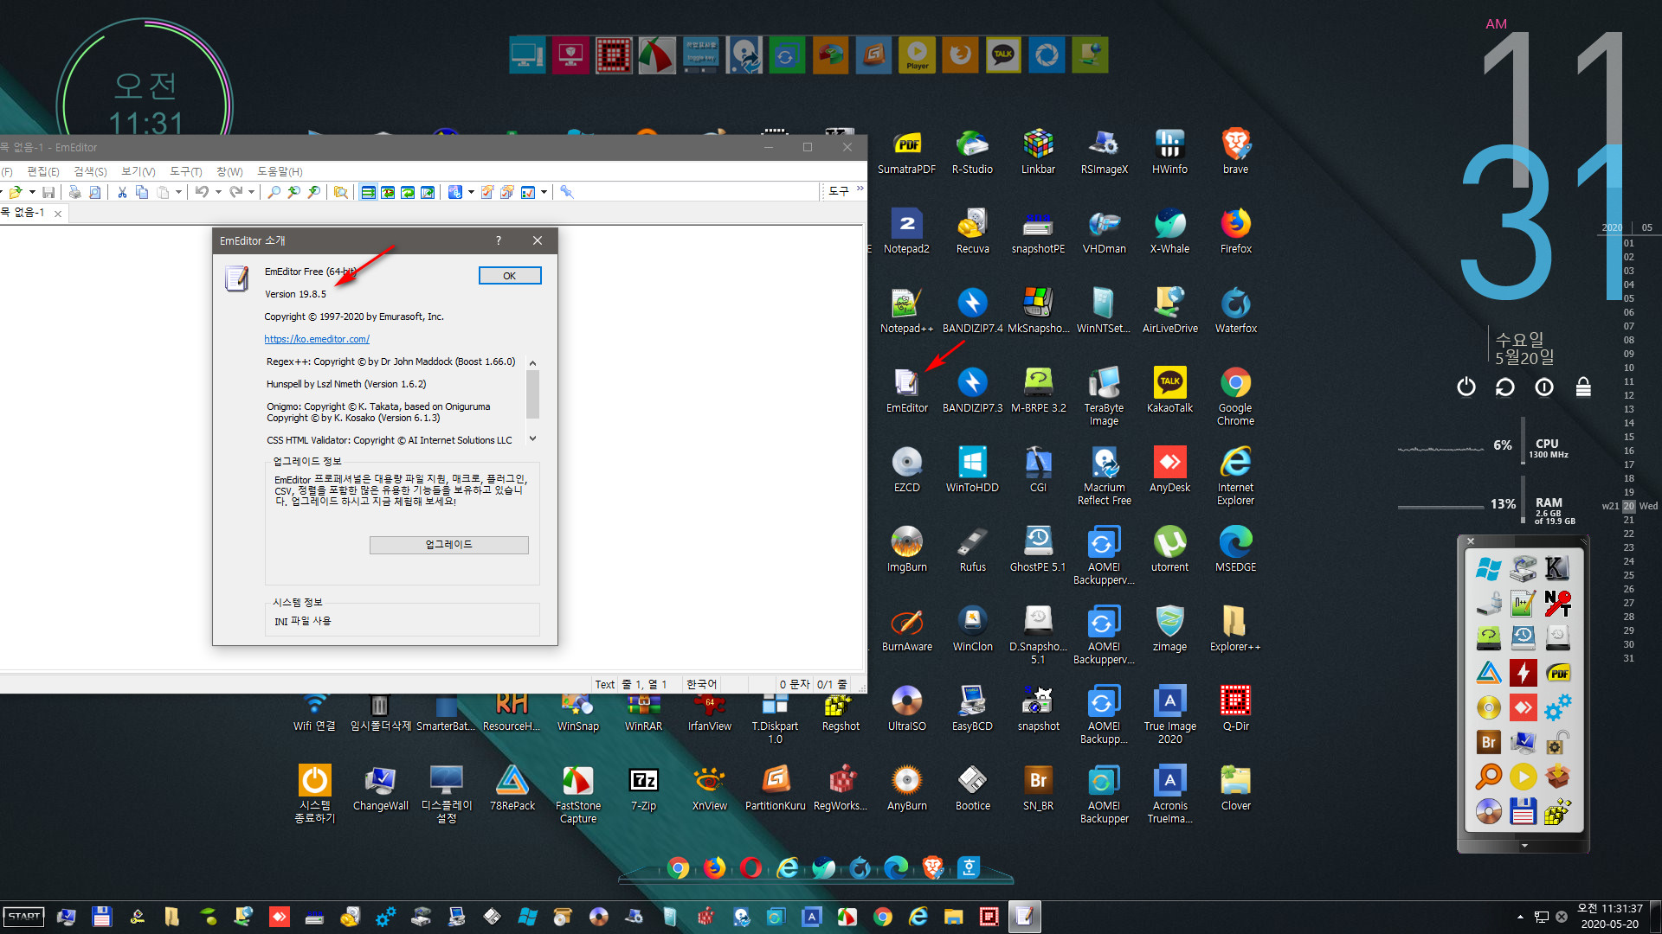1662x934 pixels.
Task: Click the Undo arrow icon
Action: pos(202,192)
